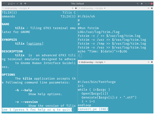
Task: Open terminal 1 title dropdown menu
Action: 16,8
